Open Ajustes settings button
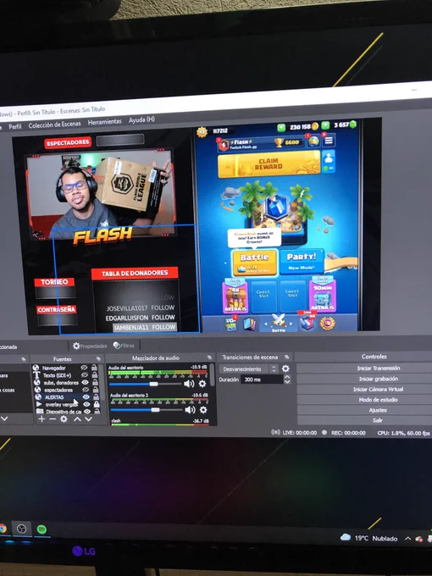The width and height of the screenshot is (432, 576). point(378,410)
